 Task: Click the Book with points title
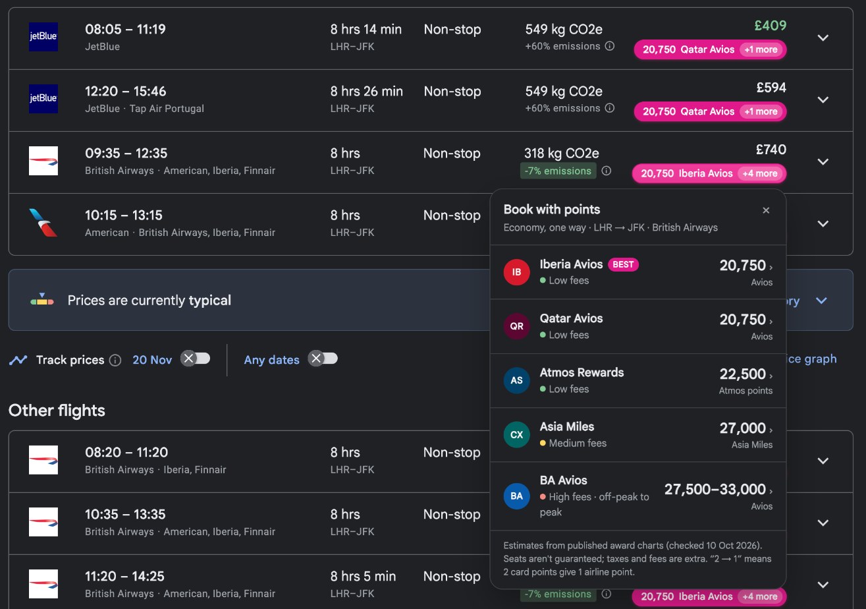pos(552,210)
